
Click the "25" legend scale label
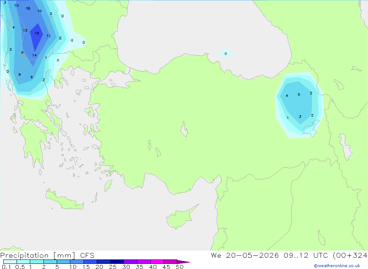pos(113,267)
